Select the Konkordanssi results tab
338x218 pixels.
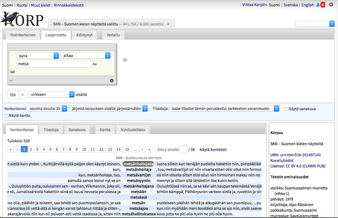point(22,130)
